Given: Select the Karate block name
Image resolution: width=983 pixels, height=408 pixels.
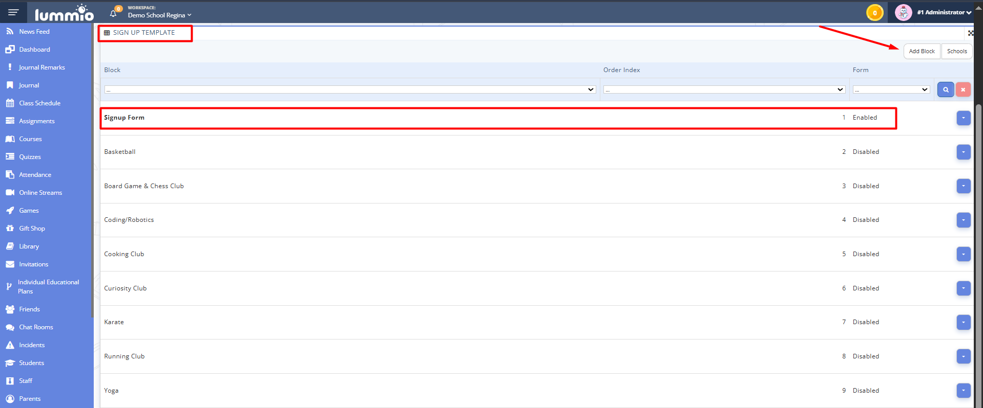Looking at the screenshot, I should click(114, 322).
